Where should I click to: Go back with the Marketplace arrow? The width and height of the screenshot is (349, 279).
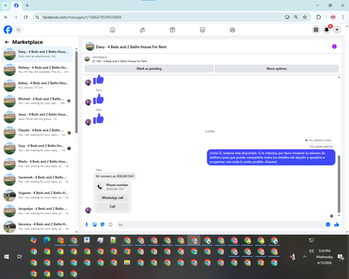[7, 42]
